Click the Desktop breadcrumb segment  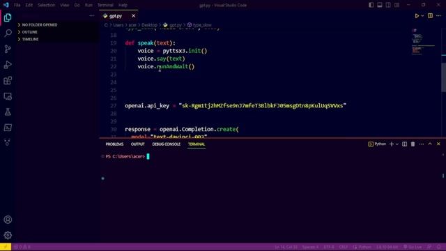[x=149, y=25]
